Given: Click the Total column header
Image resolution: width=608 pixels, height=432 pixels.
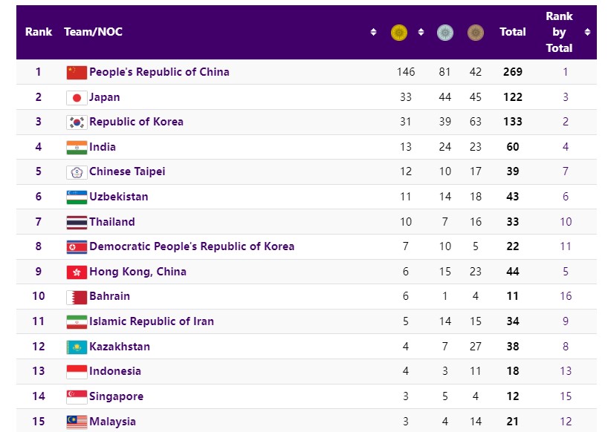Looking at the screenshot, I should (x=513, y=32).
